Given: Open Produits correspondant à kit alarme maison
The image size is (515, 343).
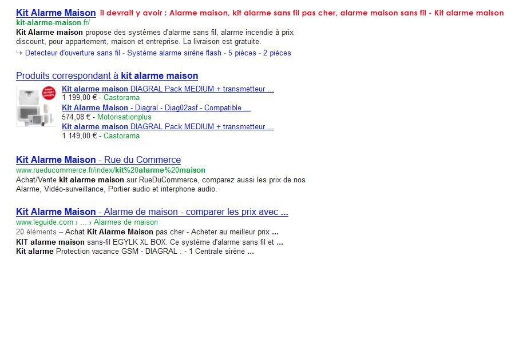Looking at the screenshot, I should [107, 76].
